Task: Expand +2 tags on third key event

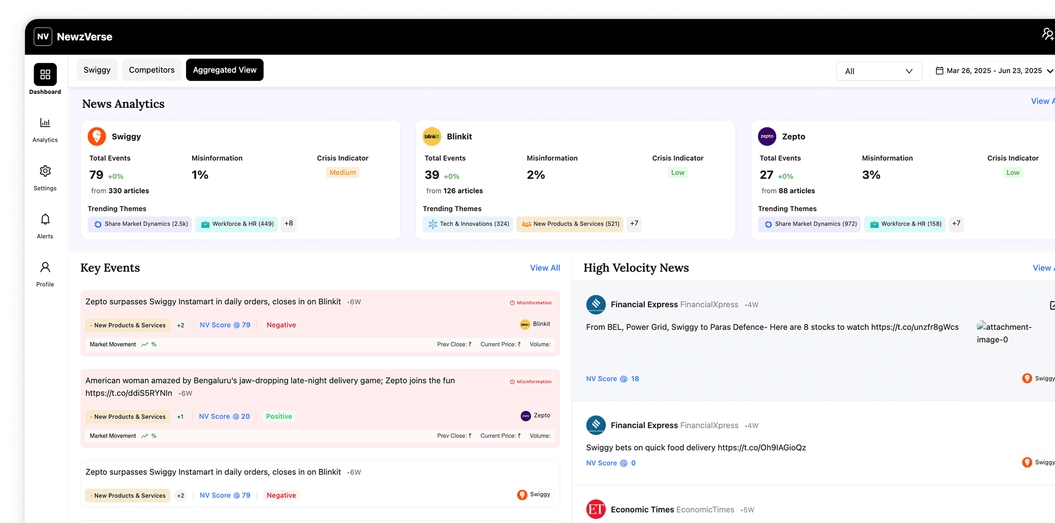Action: coord(181,496)
